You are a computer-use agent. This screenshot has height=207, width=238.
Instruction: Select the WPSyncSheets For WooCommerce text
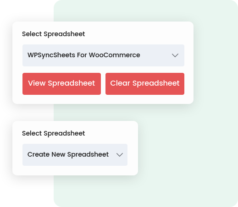[x=84, y=55]
